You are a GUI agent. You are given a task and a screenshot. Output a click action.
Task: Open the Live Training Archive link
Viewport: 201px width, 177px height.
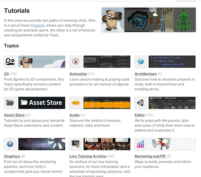(88, 156)
